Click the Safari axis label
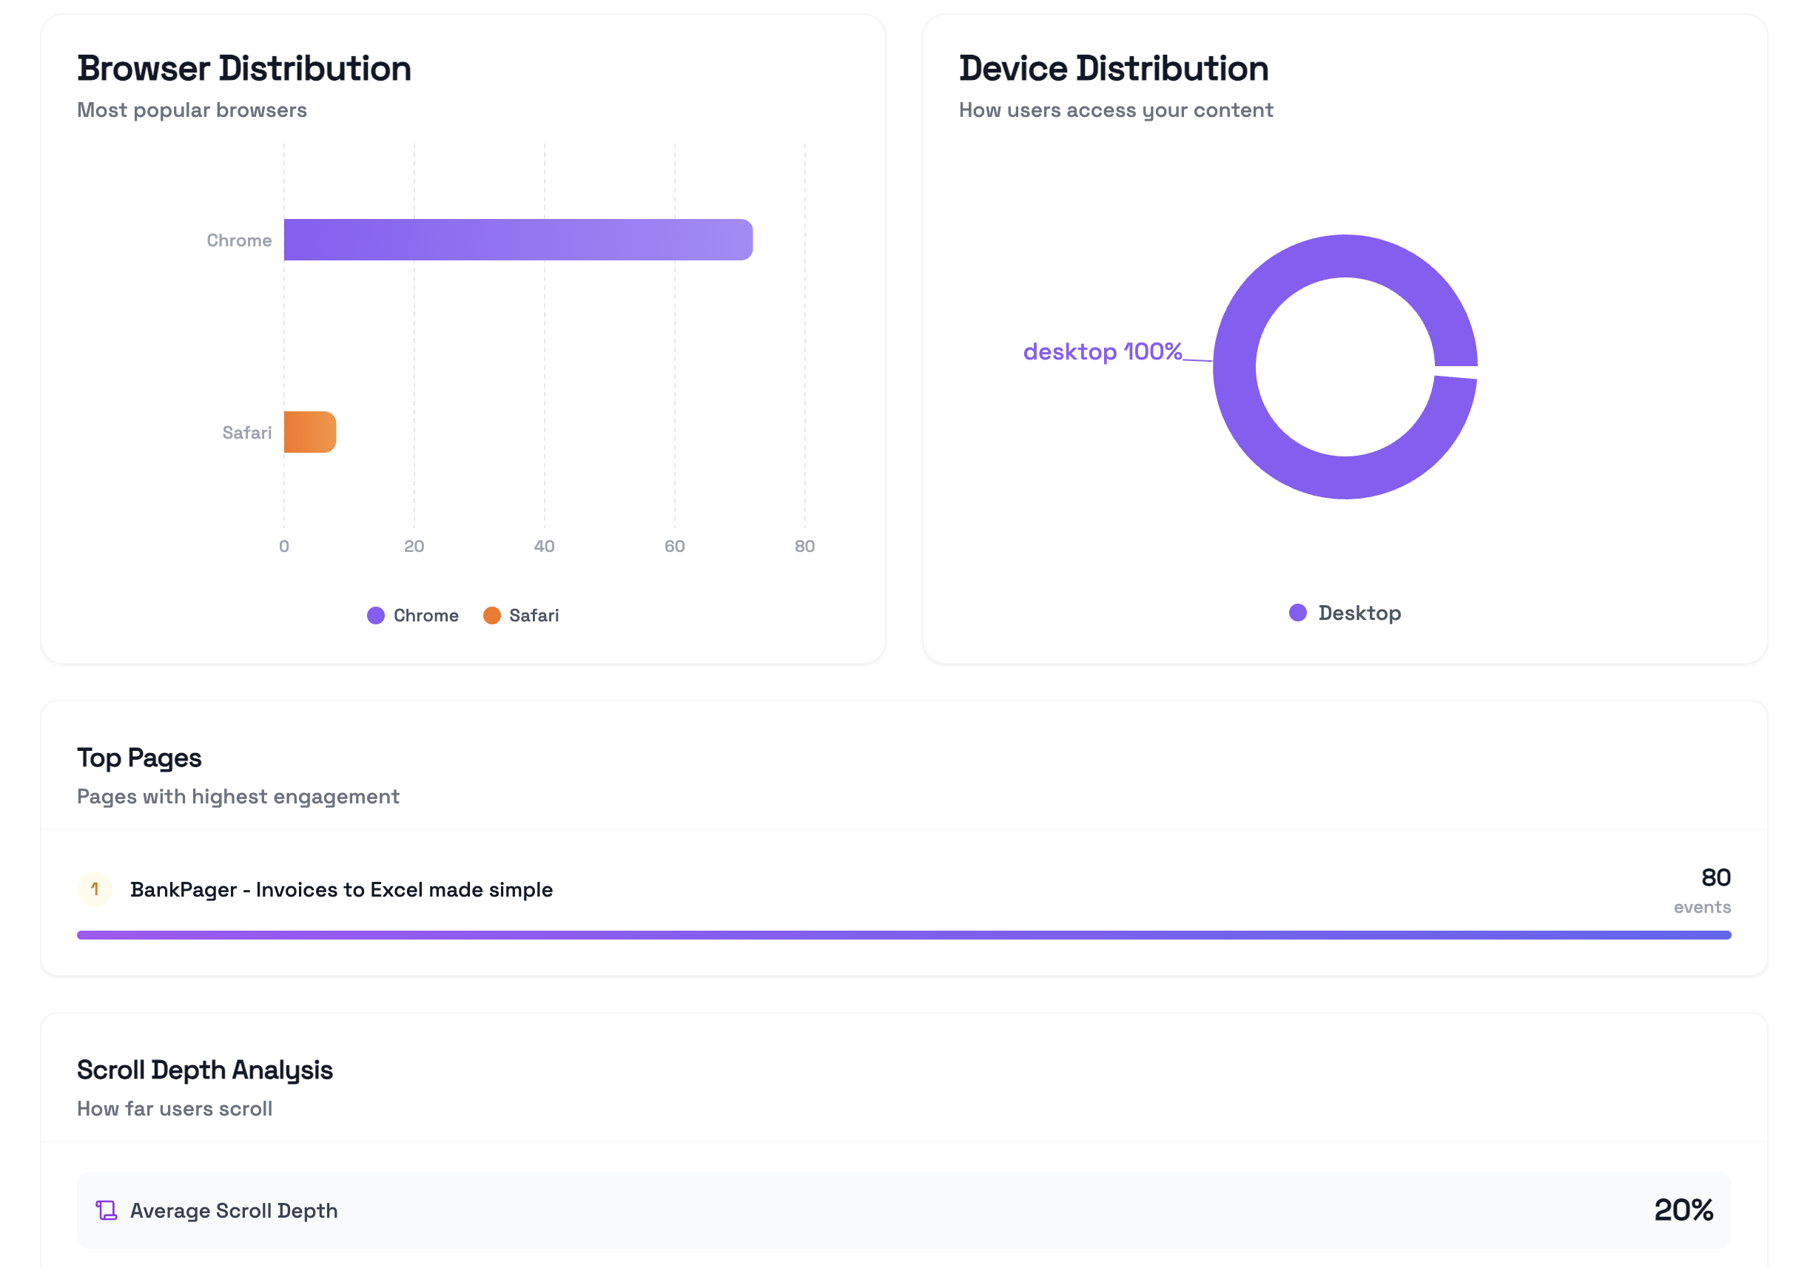This screenshot has width=1816, height=1268. 246,433
